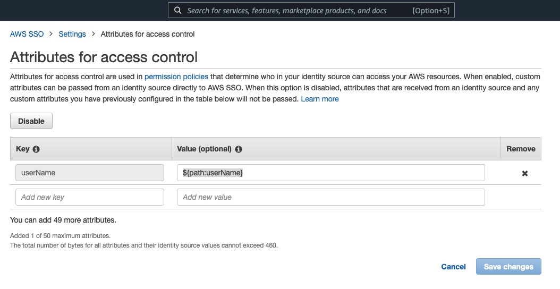Go to the AWS SSO breadcrumb link
This screenshot has width=560, height=289.
[x=27, y=34]
